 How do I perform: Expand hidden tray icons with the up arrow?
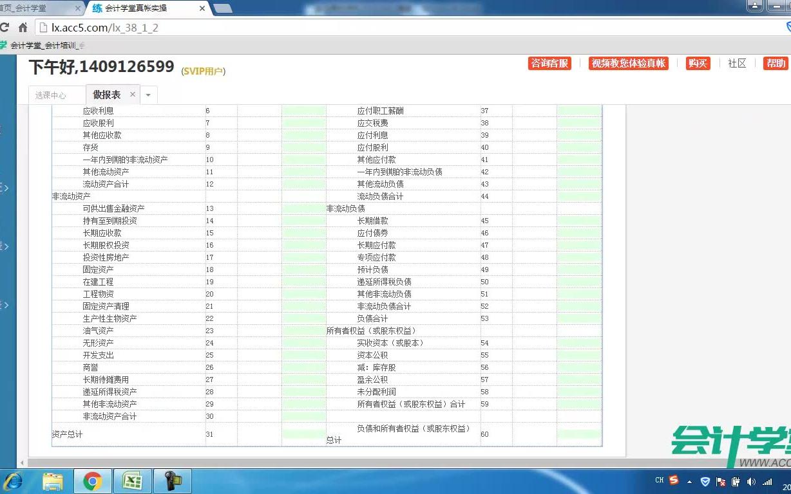point(689,481)
